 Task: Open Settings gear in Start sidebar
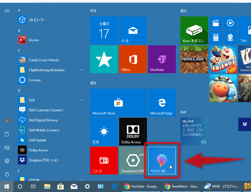click(7, 161)
